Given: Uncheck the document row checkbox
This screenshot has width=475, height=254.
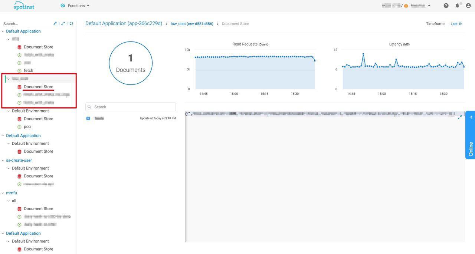Looking at the screenshot, I should (x=88, y=118).
